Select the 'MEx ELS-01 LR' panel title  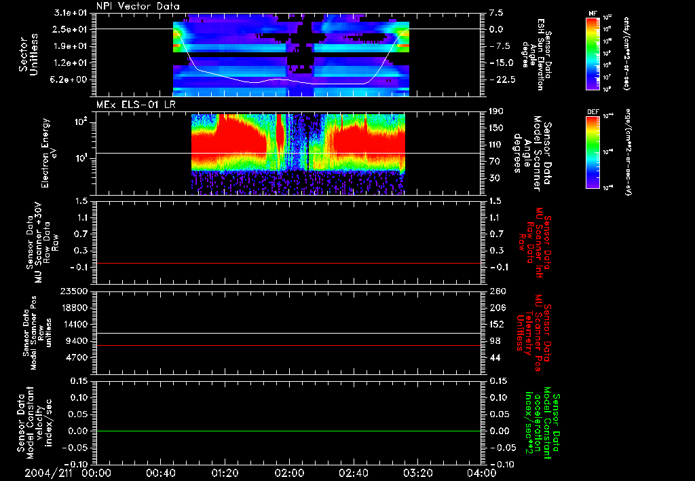(x=136, y=105)
